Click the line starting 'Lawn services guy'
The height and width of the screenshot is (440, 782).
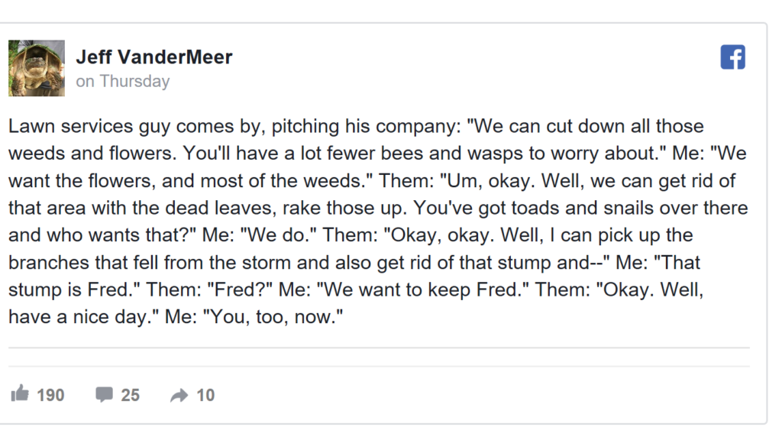pyautogui.click(x=356, y=126)
